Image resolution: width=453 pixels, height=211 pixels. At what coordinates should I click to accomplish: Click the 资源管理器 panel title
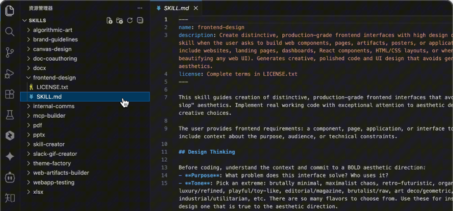tap(41, 8)
